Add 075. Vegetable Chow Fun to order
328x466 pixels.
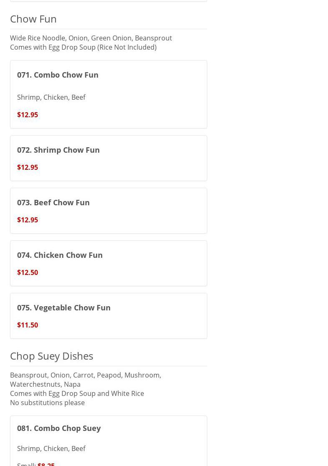click(64, 307)
